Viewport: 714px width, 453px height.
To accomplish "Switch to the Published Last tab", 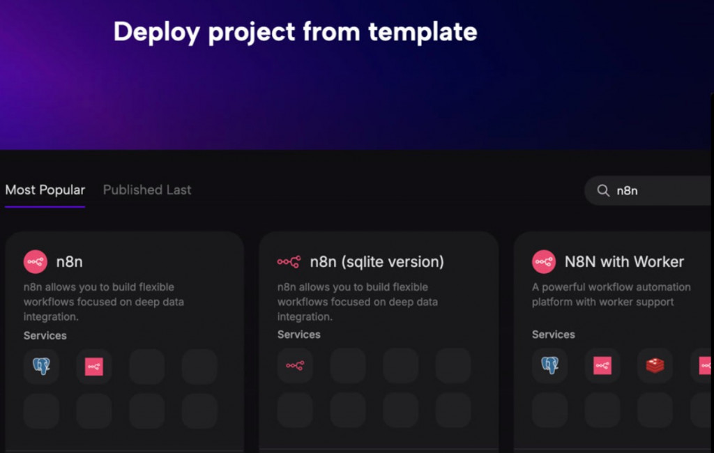I will (147, 190).
